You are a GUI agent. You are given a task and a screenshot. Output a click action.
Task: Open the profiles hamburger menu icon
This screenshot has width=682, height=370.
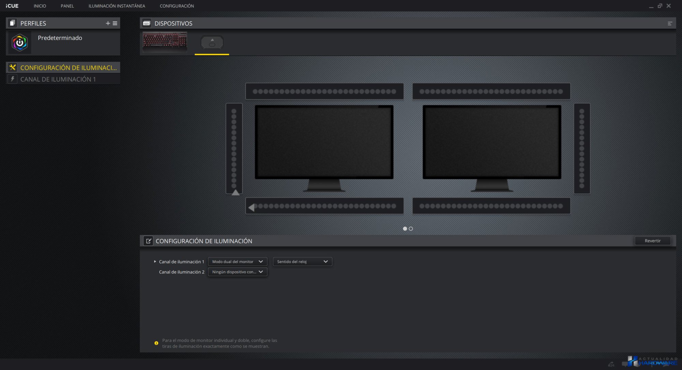point(115,23)
